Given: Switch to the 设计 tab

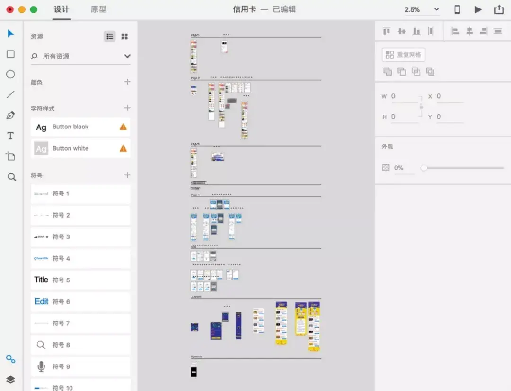Looking at the screenshot, I should (62, 9).
